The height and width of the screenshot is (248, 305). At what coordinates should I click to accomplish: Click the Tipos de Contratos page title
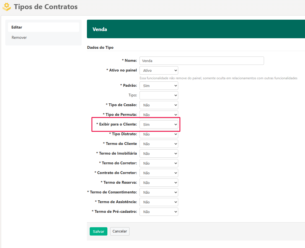46,7
